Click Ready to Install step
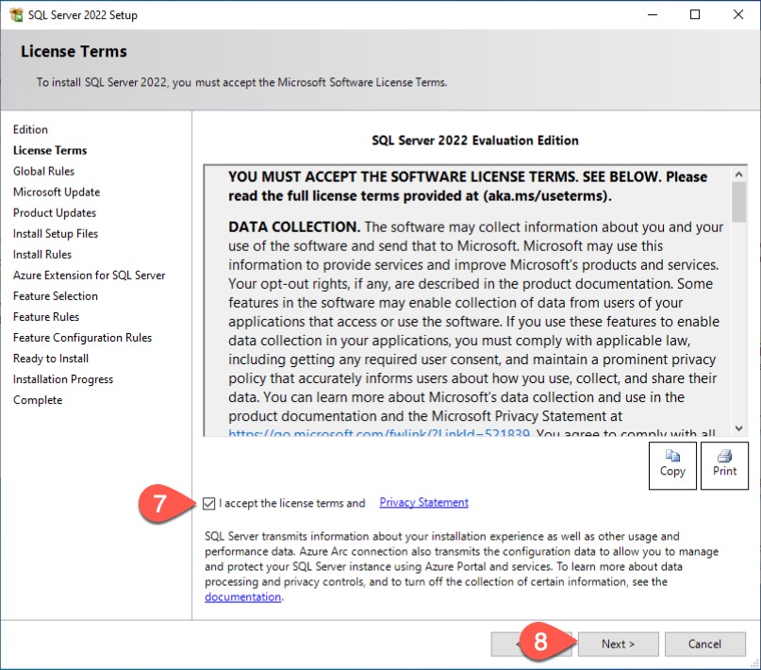 (x=51, y=358)
